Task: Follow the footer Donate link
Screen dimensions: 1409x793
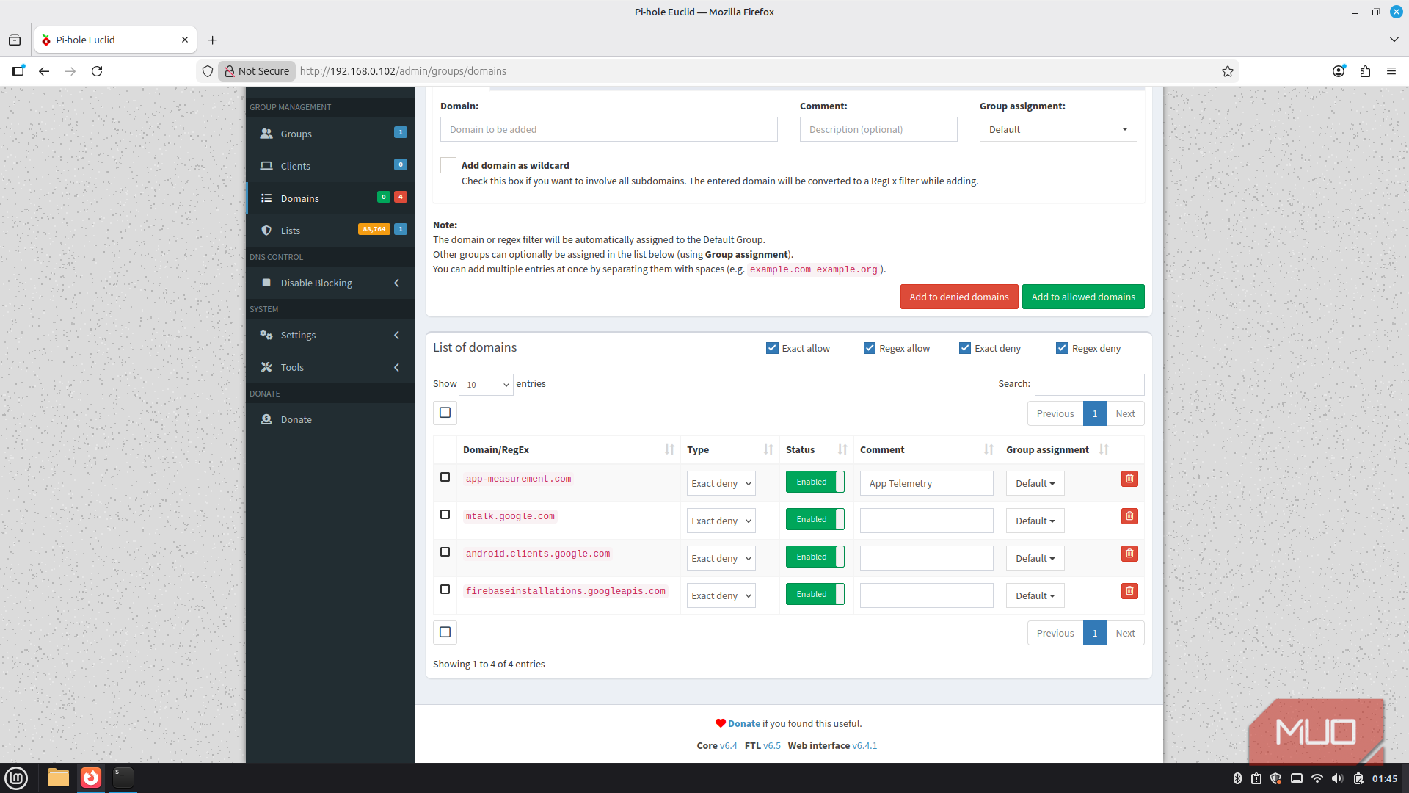Action: pyautogui.click(x=744, y=723)
